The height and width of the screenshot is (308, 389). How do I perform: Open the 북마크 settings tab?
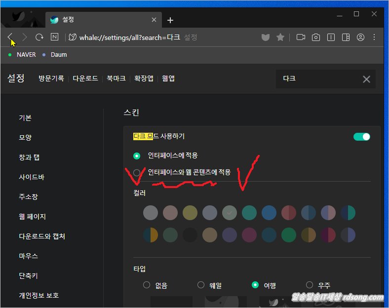coord(117,78)
